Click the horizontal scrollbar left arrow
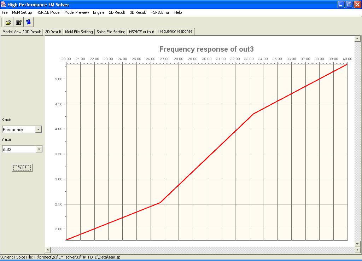This screenshot has height=261, width=362. click(x=48, y=250)
